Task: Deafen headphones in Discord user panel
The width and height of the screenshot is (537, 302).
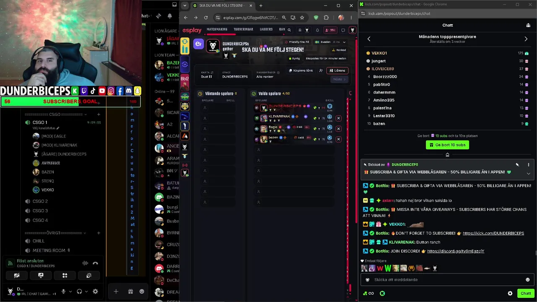Action: [x=79, y=292]
